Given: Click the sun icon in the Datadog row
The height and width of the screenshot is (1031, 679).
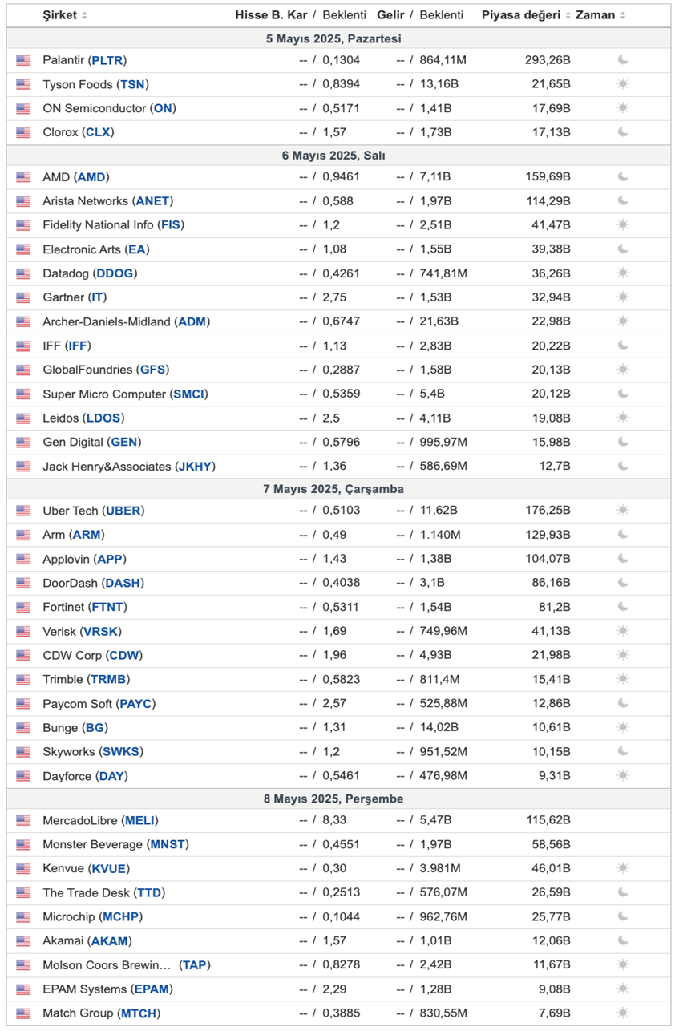Looking at the screenshot, I should click(623, 273).
